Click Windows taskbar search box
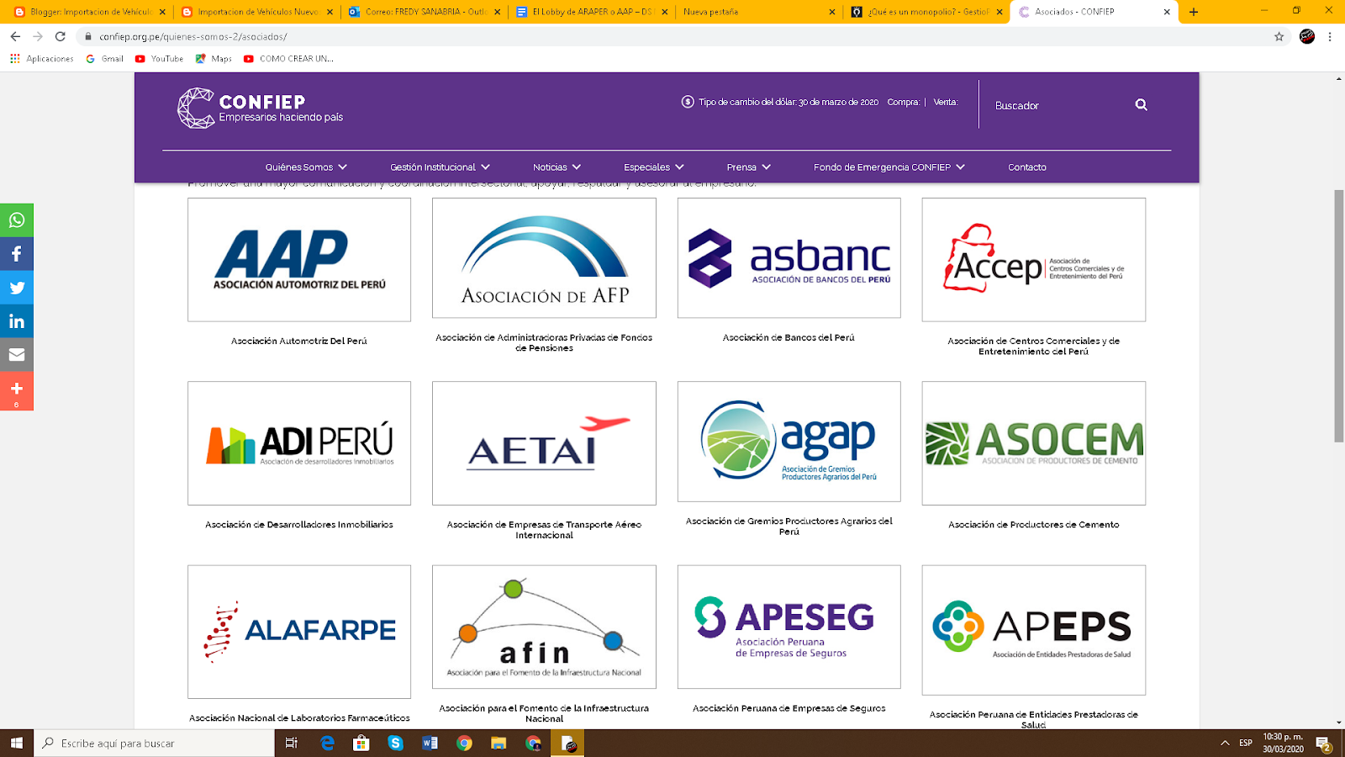1345x757 pixels. click(x=155, y=743)
